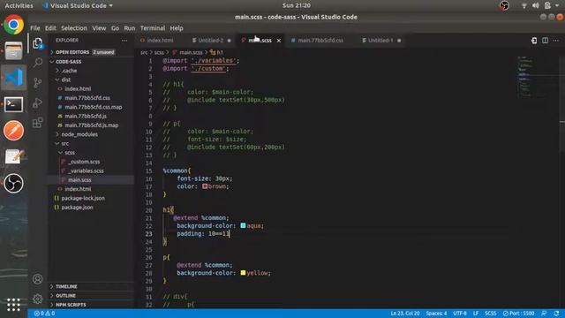Change encoding via UTF-8 status item
Viewport: 565px width, 318px height.
pos(460,314)
